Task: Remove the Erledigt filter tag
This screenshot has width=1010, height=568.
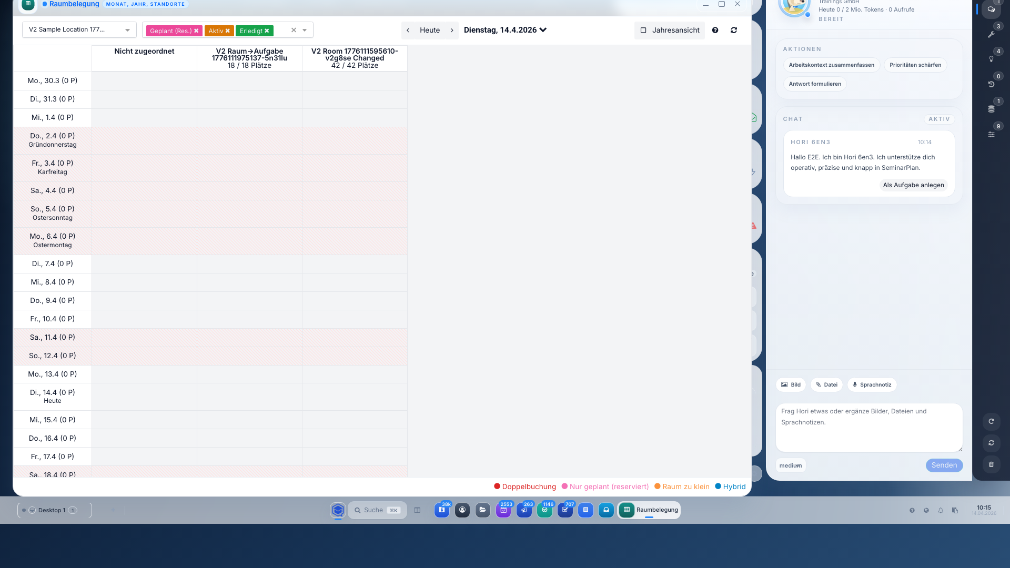Action: pyautogui.click(x=267, y=31)
